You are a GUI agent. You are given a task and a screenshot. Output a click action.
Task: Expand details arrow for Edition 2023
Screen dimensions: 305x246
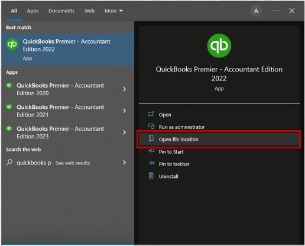[124, 132]
